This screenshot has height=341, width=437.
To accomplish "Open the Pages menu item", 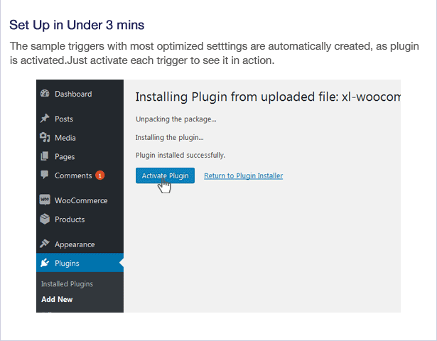I will click(65, 157).
